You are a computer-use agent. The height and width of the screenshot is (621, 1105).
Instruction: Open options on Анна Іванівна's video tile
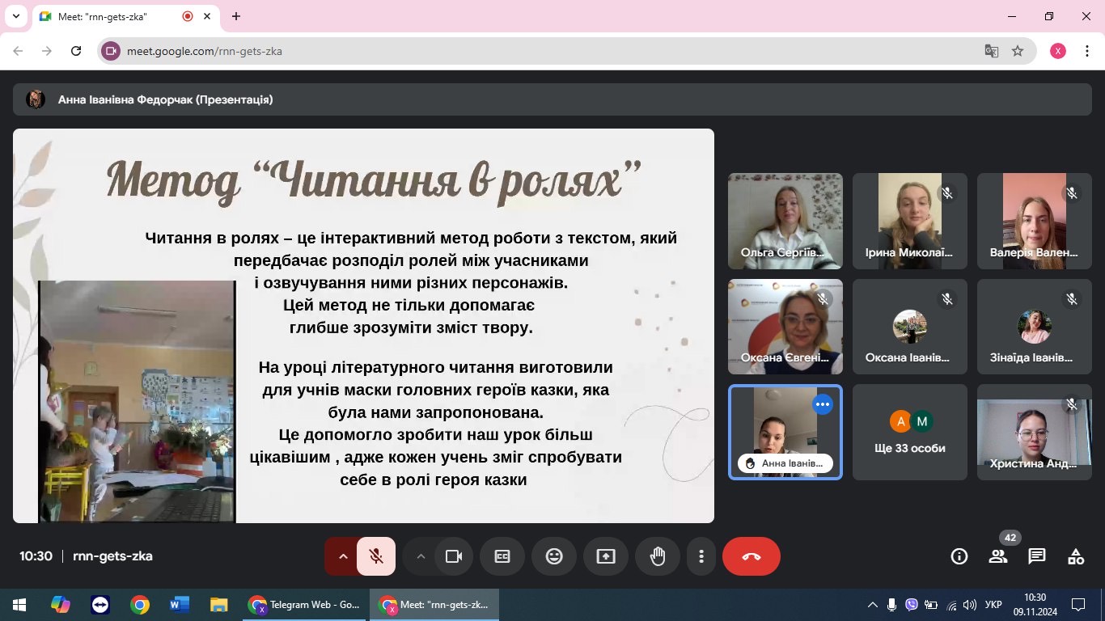click(823, 404)
